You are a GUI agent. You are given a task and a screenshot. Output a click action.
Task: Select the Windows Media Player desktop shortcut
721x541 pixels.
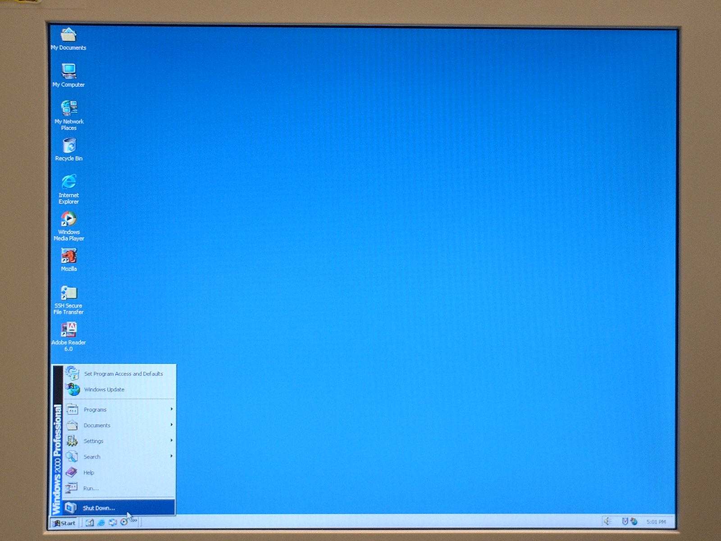coord(69,220)
